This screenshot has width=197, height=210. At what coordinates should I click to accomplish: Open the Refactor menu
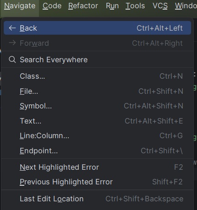pos(83,6)
